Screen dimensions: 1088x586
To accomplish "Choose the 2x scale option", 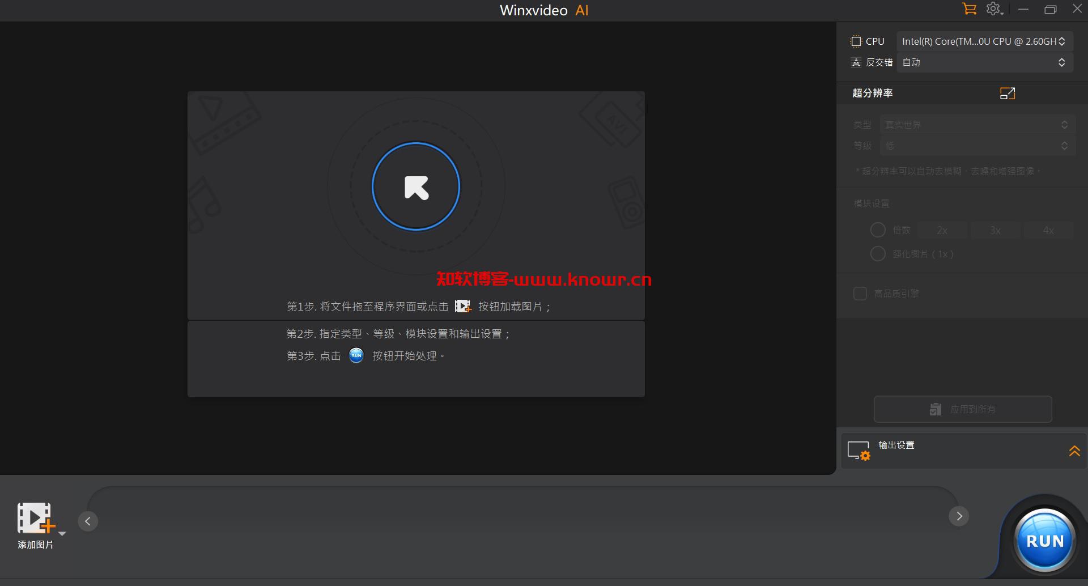I will pos(942,230).
